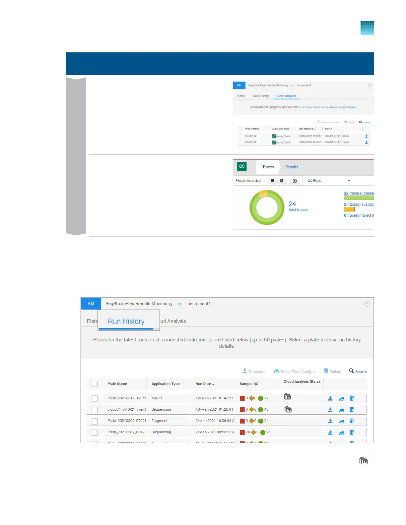Open the Plates tab in the Cloud Analysis panel

241,96
